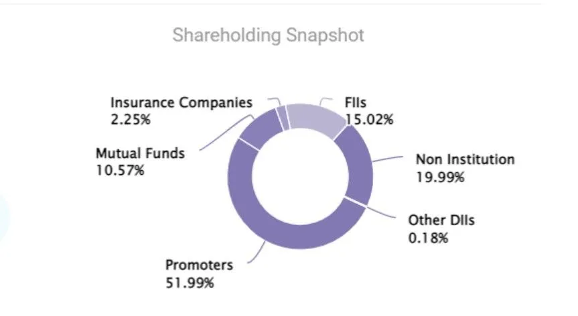This screenshot has height=316, width=578.
Task: Click the 10.57% Mutual Funds value
Action: pos(120,171)
